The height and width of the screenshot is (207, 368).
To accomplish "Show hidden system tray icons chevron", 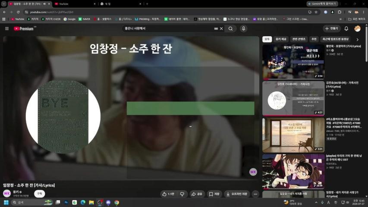I will click(316, 202).
